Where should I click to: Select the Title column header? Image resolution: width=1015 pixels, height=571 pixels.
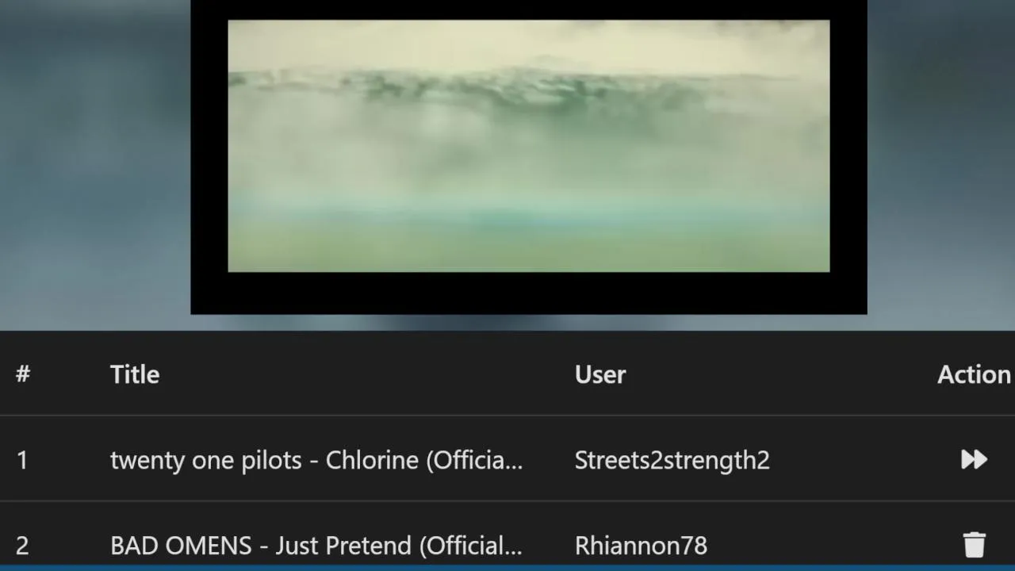coord(135,374)
